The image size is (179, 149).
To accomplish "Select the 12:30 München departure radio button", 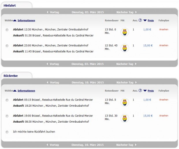I will (x=7, y=30).
